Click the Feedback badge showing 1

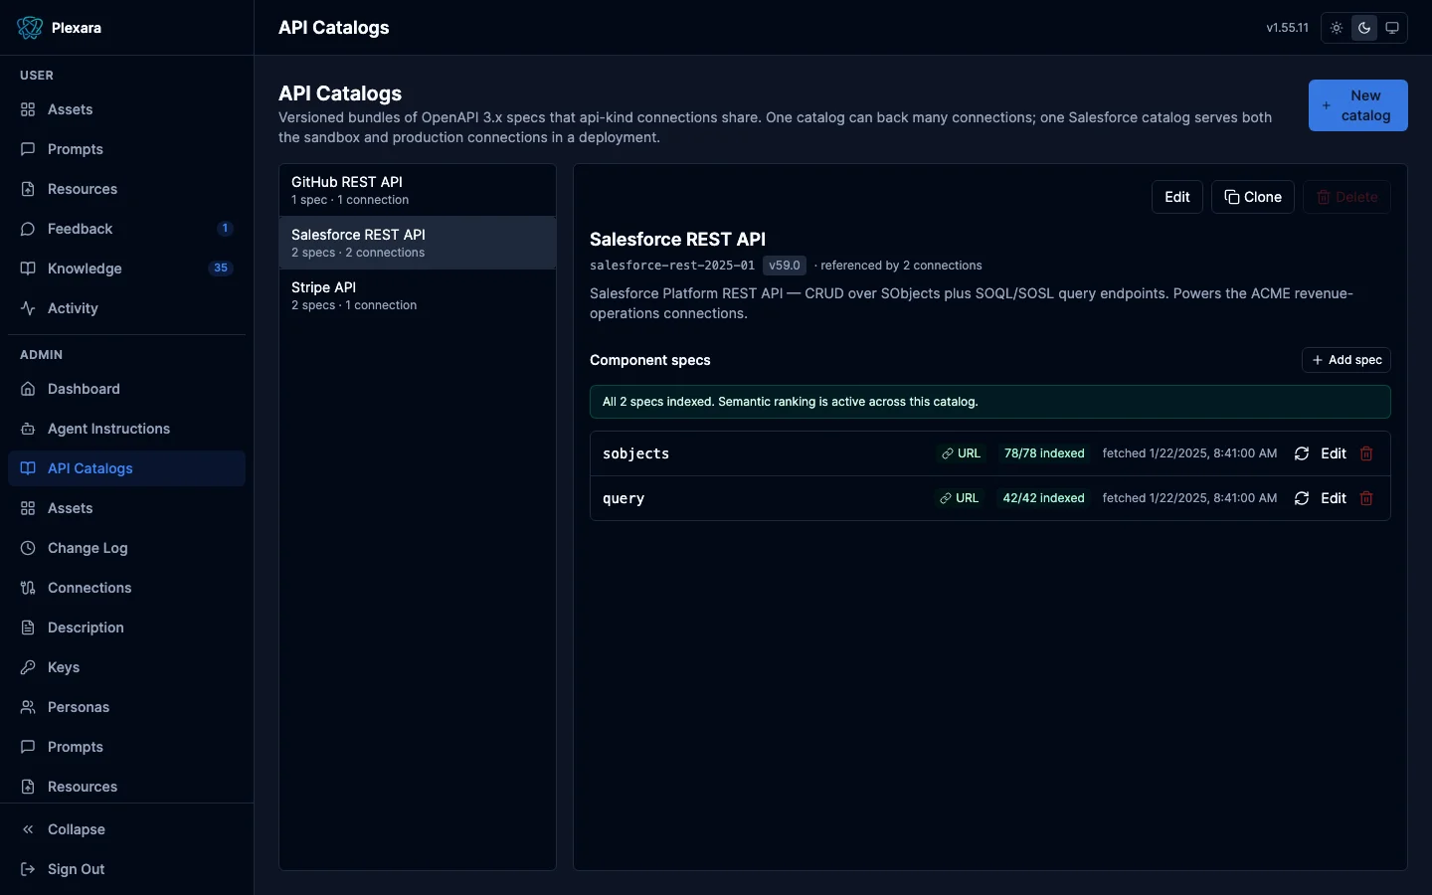[225, 229]
